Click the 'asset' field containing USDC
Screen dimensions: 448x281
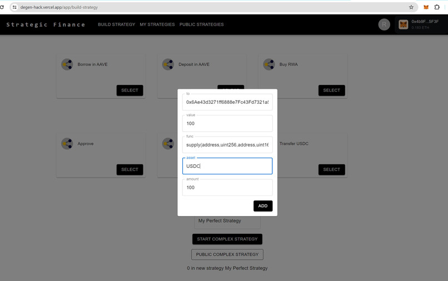click(x=227, y=166)
